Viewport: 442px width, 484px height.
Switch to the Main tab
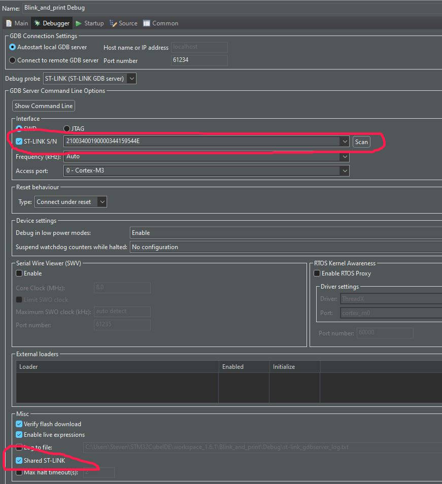point(16,23)
